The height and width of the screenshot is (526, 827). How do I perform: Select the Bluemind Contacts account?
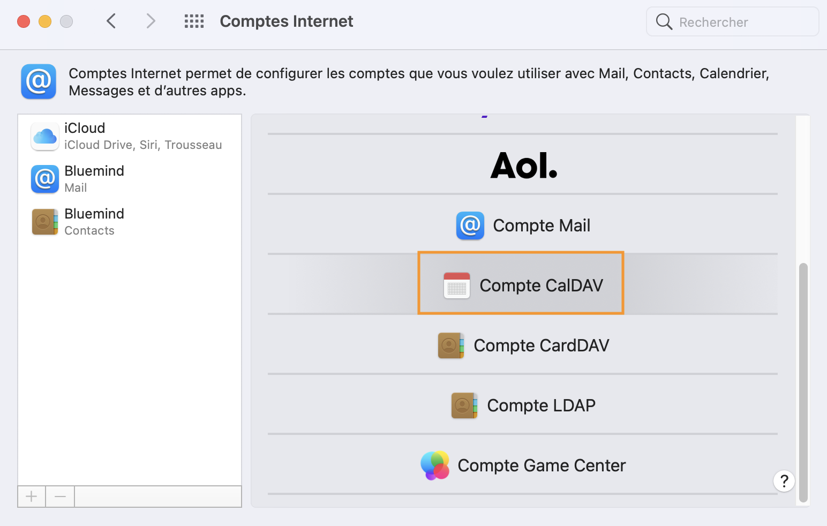(x=94, y=222)
